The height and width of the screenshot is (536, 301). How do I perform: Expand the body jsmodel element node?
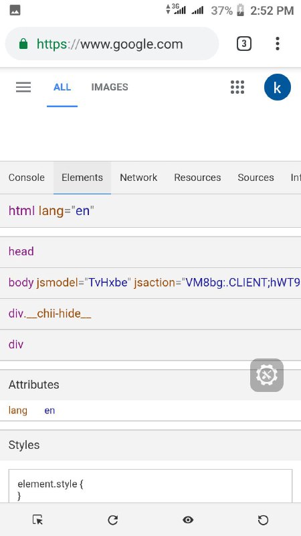pyautogui.click(x=150, y=283)
